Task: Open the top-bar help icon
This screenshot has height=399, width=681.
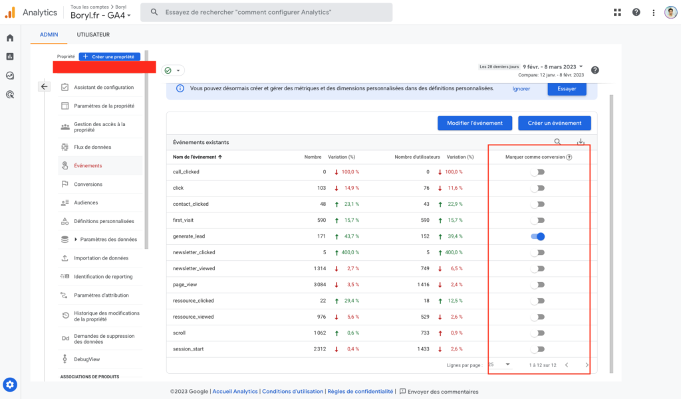Action: click(636, 13)
